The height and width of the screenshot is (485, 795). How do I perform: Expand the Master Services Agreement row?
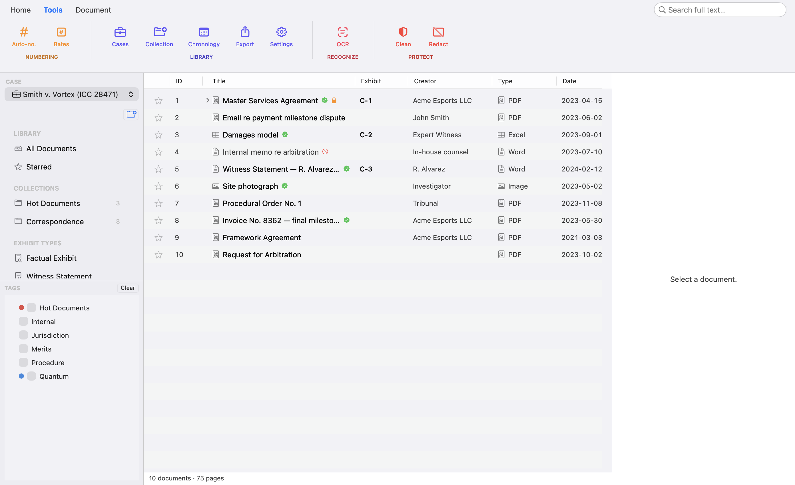[x=208, y=100]
